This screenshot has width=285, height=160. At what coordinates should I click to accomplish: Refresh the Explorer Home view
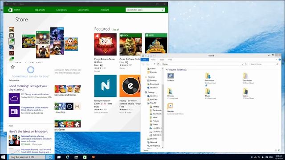(x=246, y=64)
